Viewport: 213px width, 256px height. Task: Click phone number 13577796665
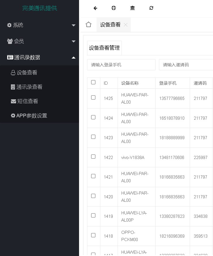tap(172, 98)
